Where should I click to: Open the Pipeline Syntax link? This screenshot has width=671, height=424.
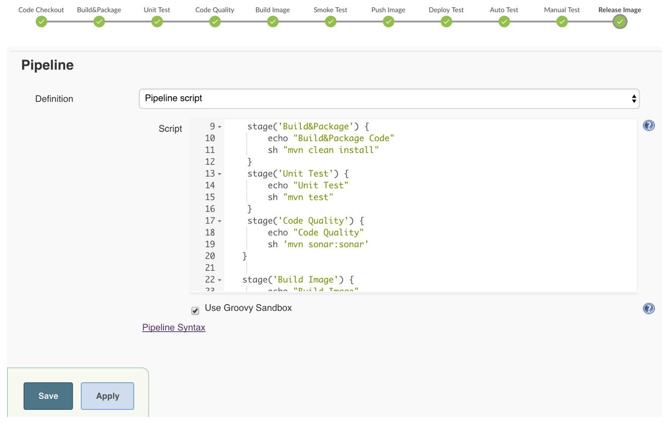point(174,327)
